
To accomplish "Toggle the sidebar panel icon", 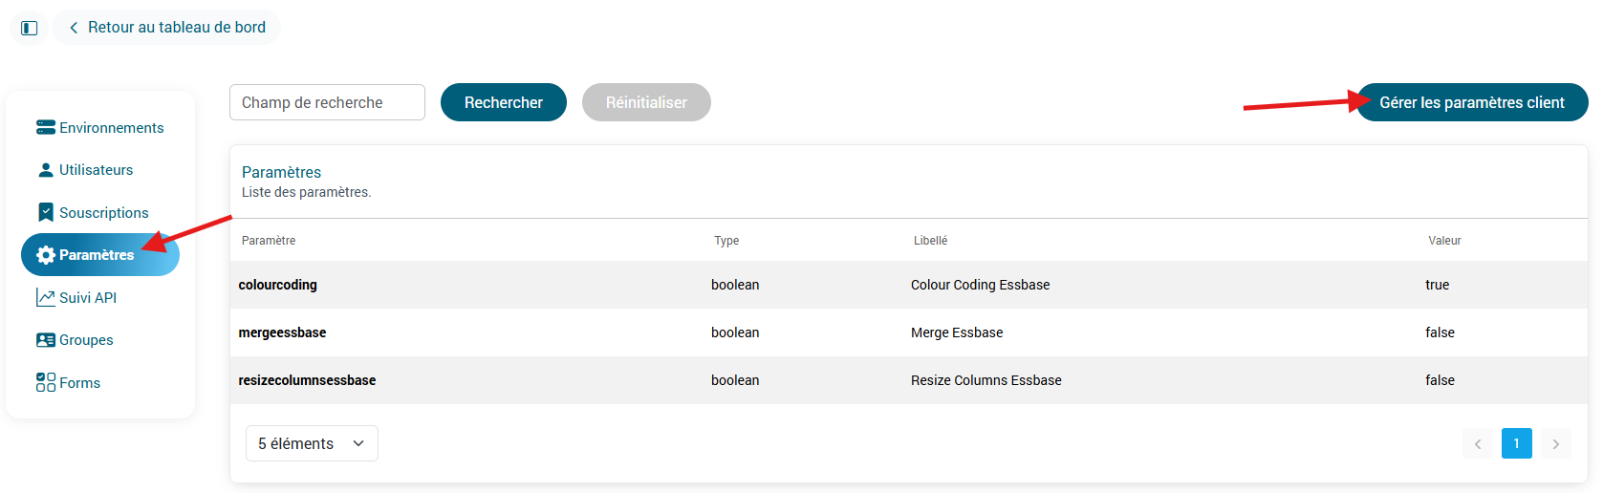I will [x=30, y=28].
